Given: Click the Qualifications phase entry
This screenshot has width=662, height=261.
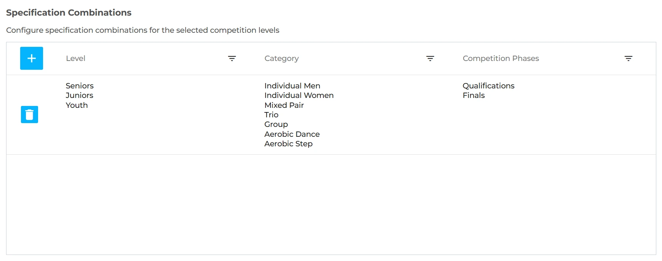Looking at the screenshot, I should (489, 86).
